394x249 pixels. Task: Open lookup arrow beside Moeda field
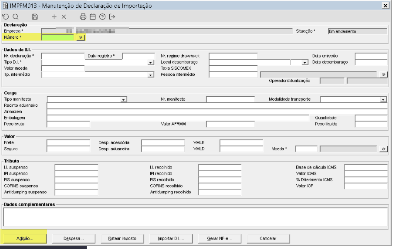pos(384,149)
